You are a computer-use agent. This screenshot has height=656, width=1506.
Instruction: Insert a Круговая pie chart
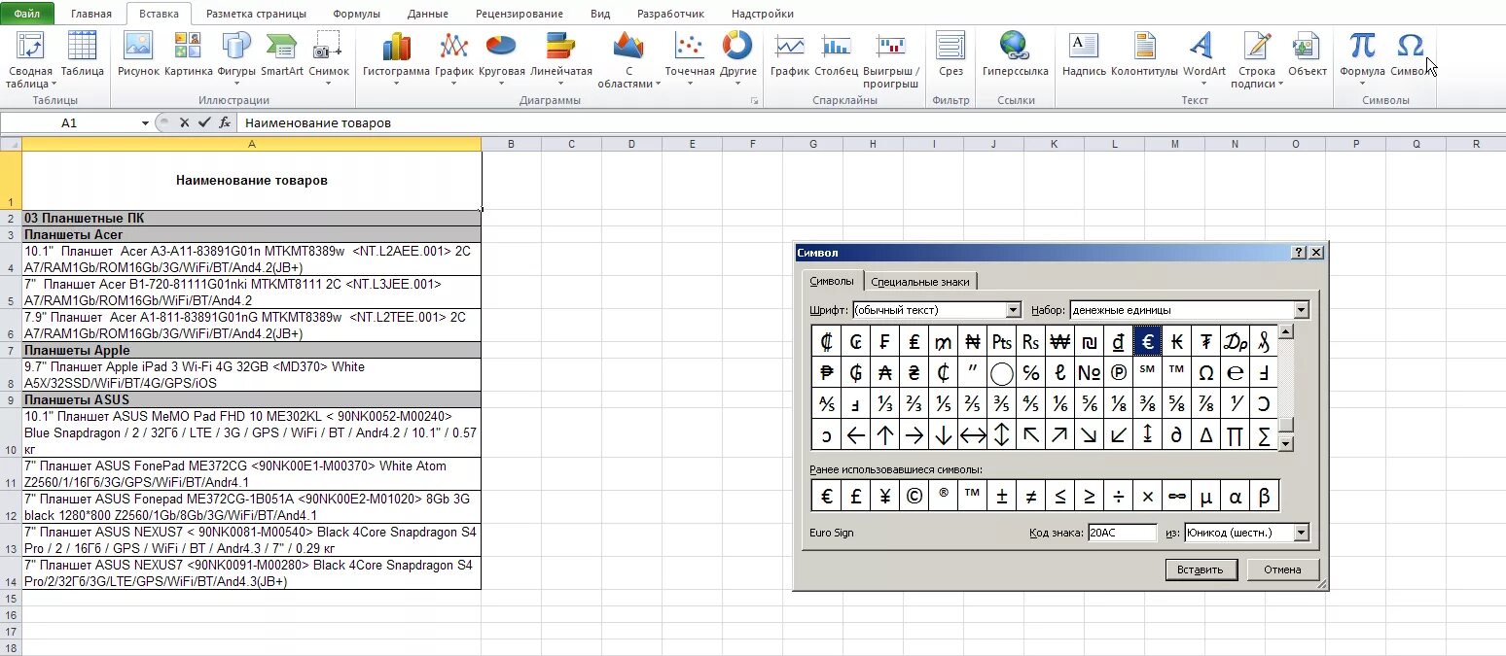click(501, 58)
